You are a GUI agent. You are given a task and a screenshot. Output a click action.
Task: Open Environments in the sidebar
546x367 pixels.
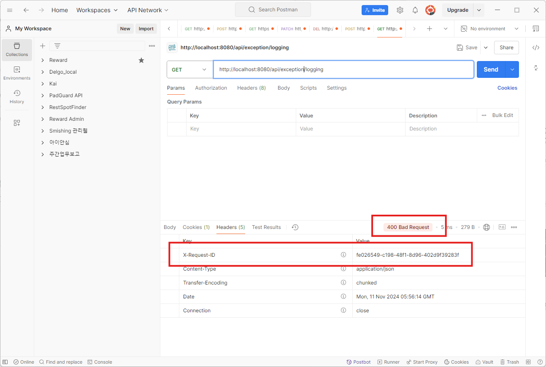17,73
